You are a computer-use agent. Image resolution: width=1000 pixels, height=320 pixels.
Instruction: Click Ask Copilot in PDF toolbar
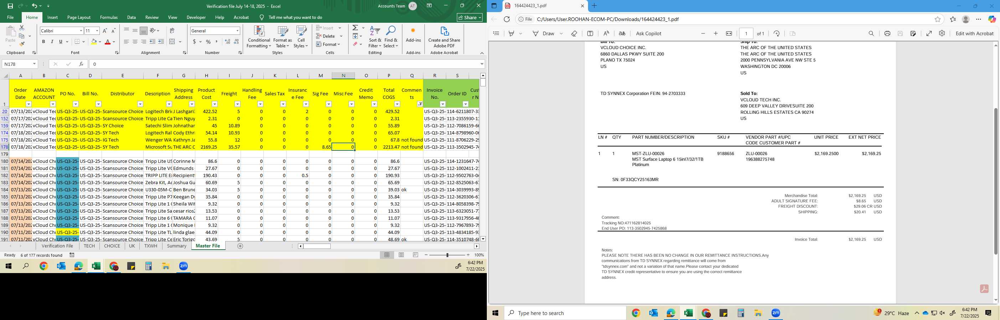648,33
